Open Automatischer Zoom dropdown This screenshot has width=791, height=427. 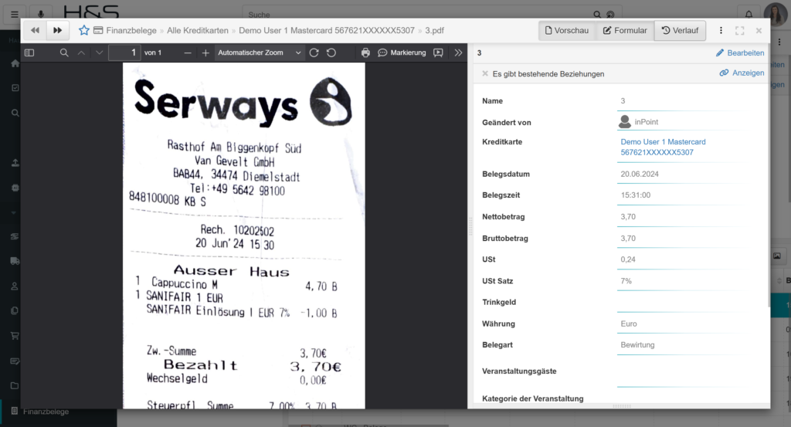click(260, 53)
